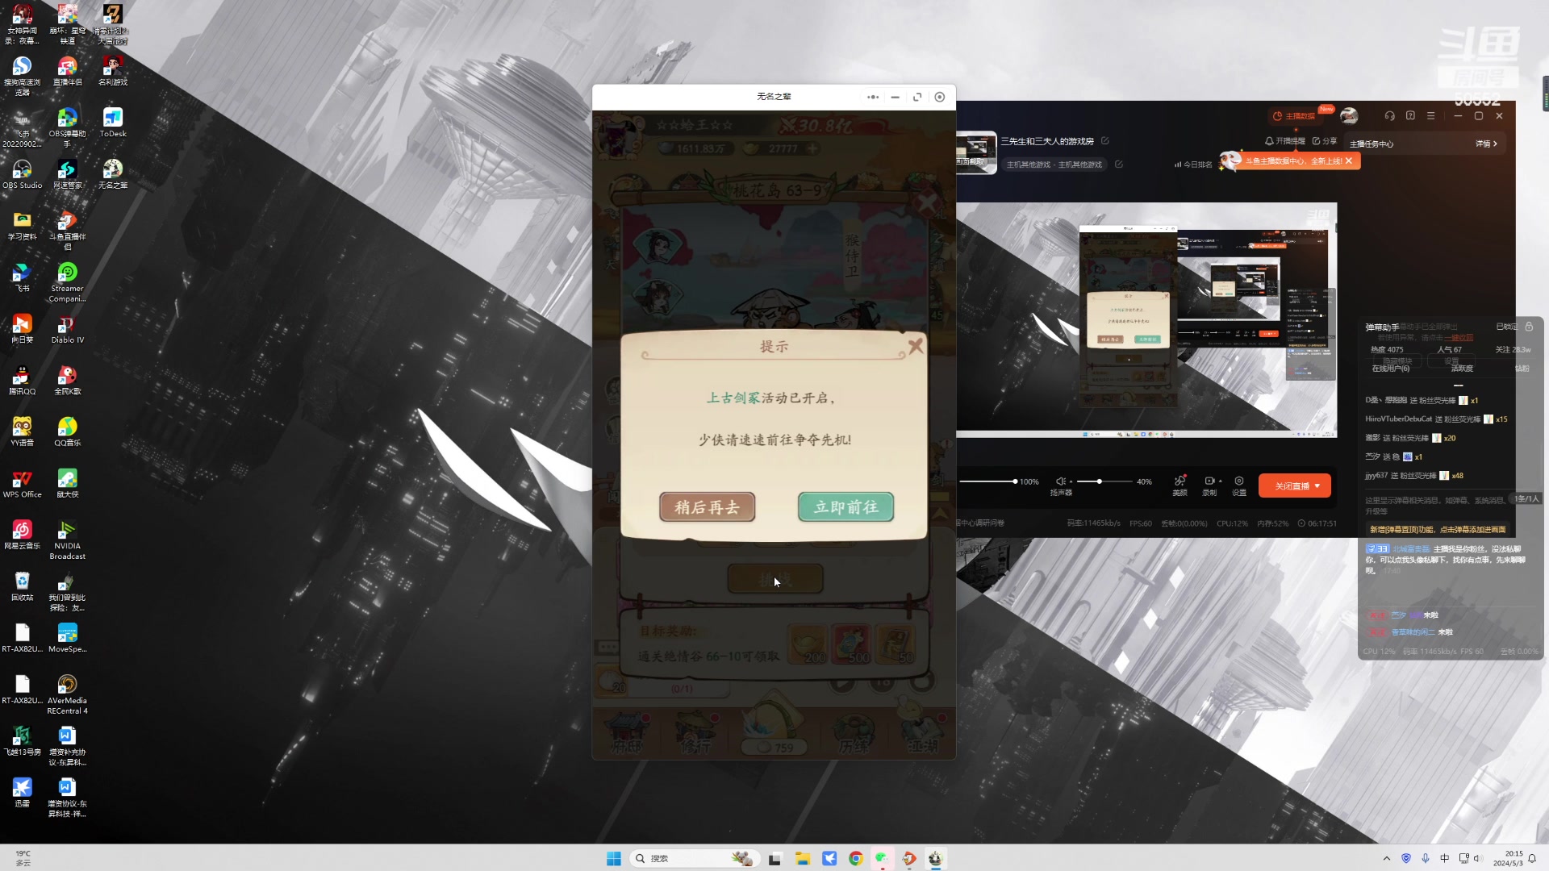Expand the 录制 options arrow

click(1221, 481)
